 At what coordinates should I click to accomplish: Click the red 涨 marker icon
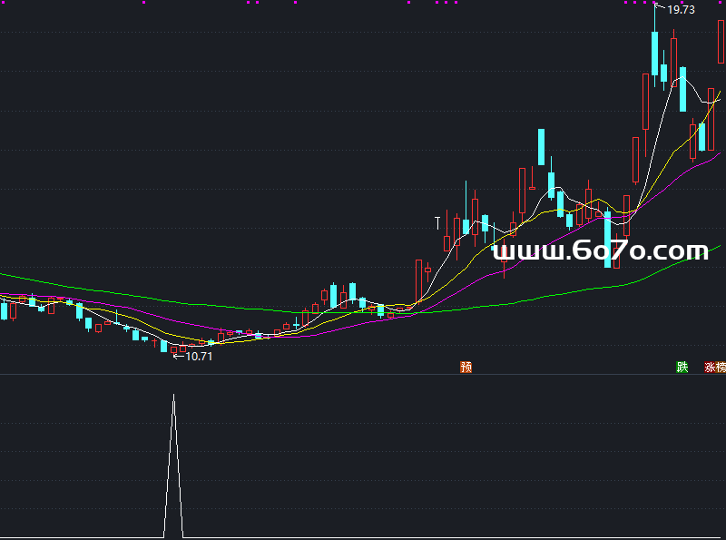[x=710, y=368]
